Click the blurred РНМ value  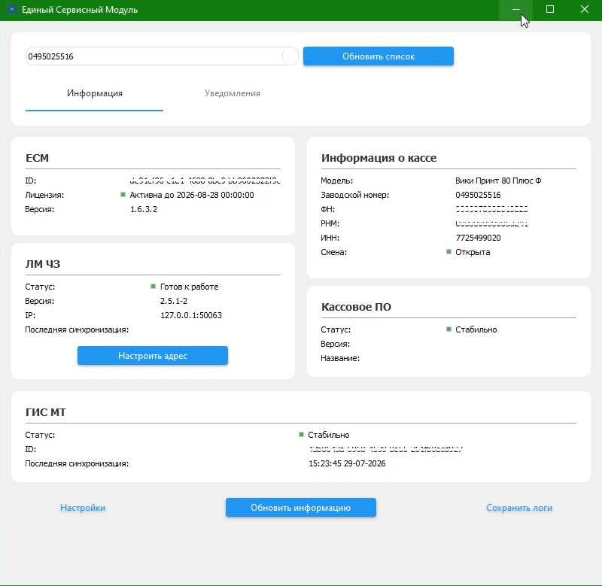[x=491, y=223]
